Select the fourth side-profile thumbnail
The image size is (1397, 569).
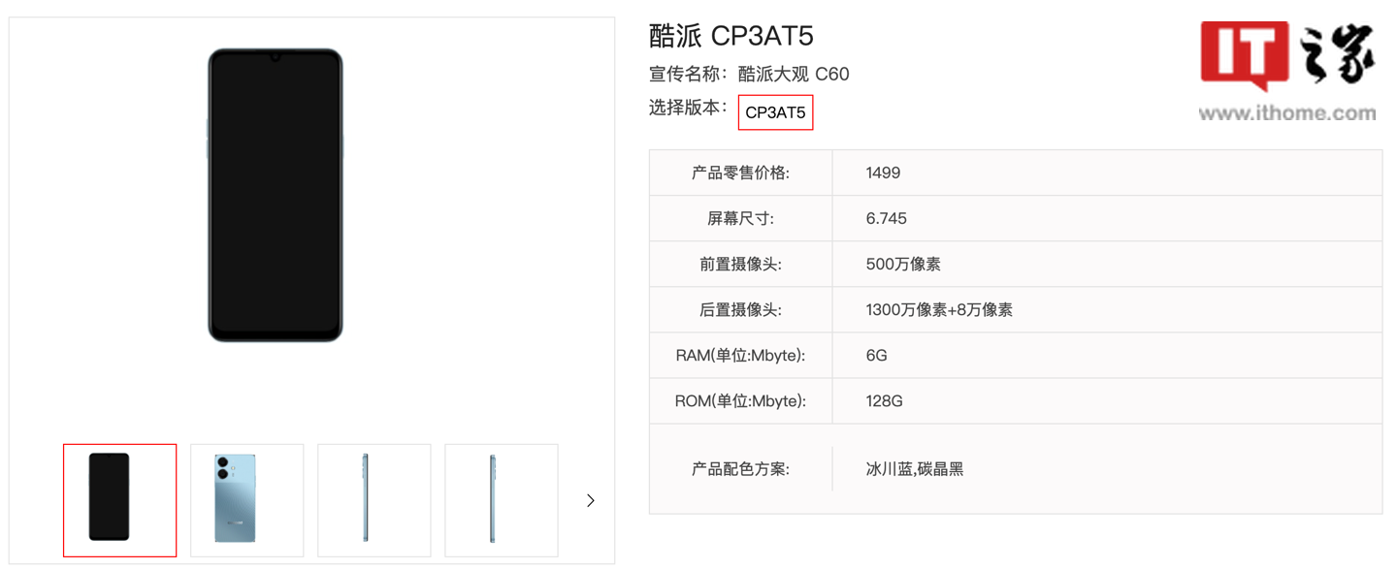coord(501,500)
